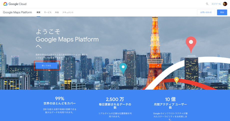
Task: Open the user profile avatar
Action: point(225,4)
